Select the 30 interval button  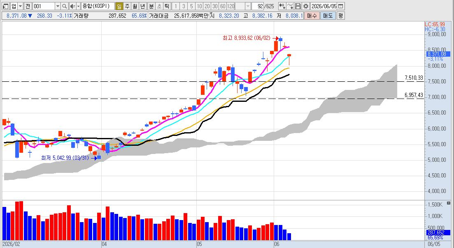tap(215, 6)
